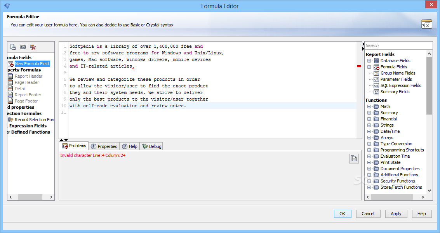Confirm with the OK button
Screen dimensions: 440x233
tap(343, 214)
